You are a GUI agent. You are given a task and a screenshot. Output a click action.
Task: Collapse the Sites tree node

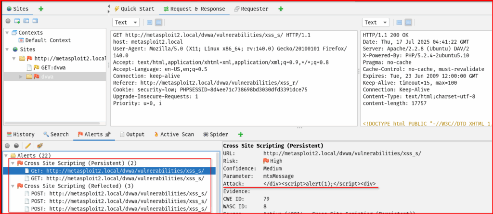tap(7, 50)
